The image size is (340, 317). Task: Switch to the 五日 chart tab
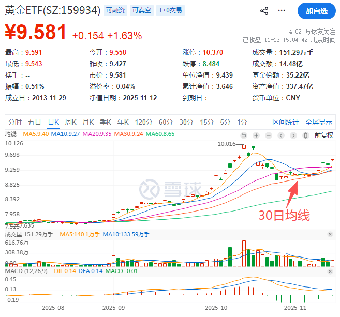tap(34, 122)
